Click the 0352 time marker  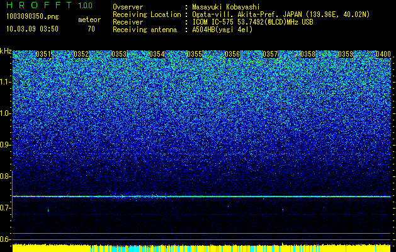coord(81,54)
